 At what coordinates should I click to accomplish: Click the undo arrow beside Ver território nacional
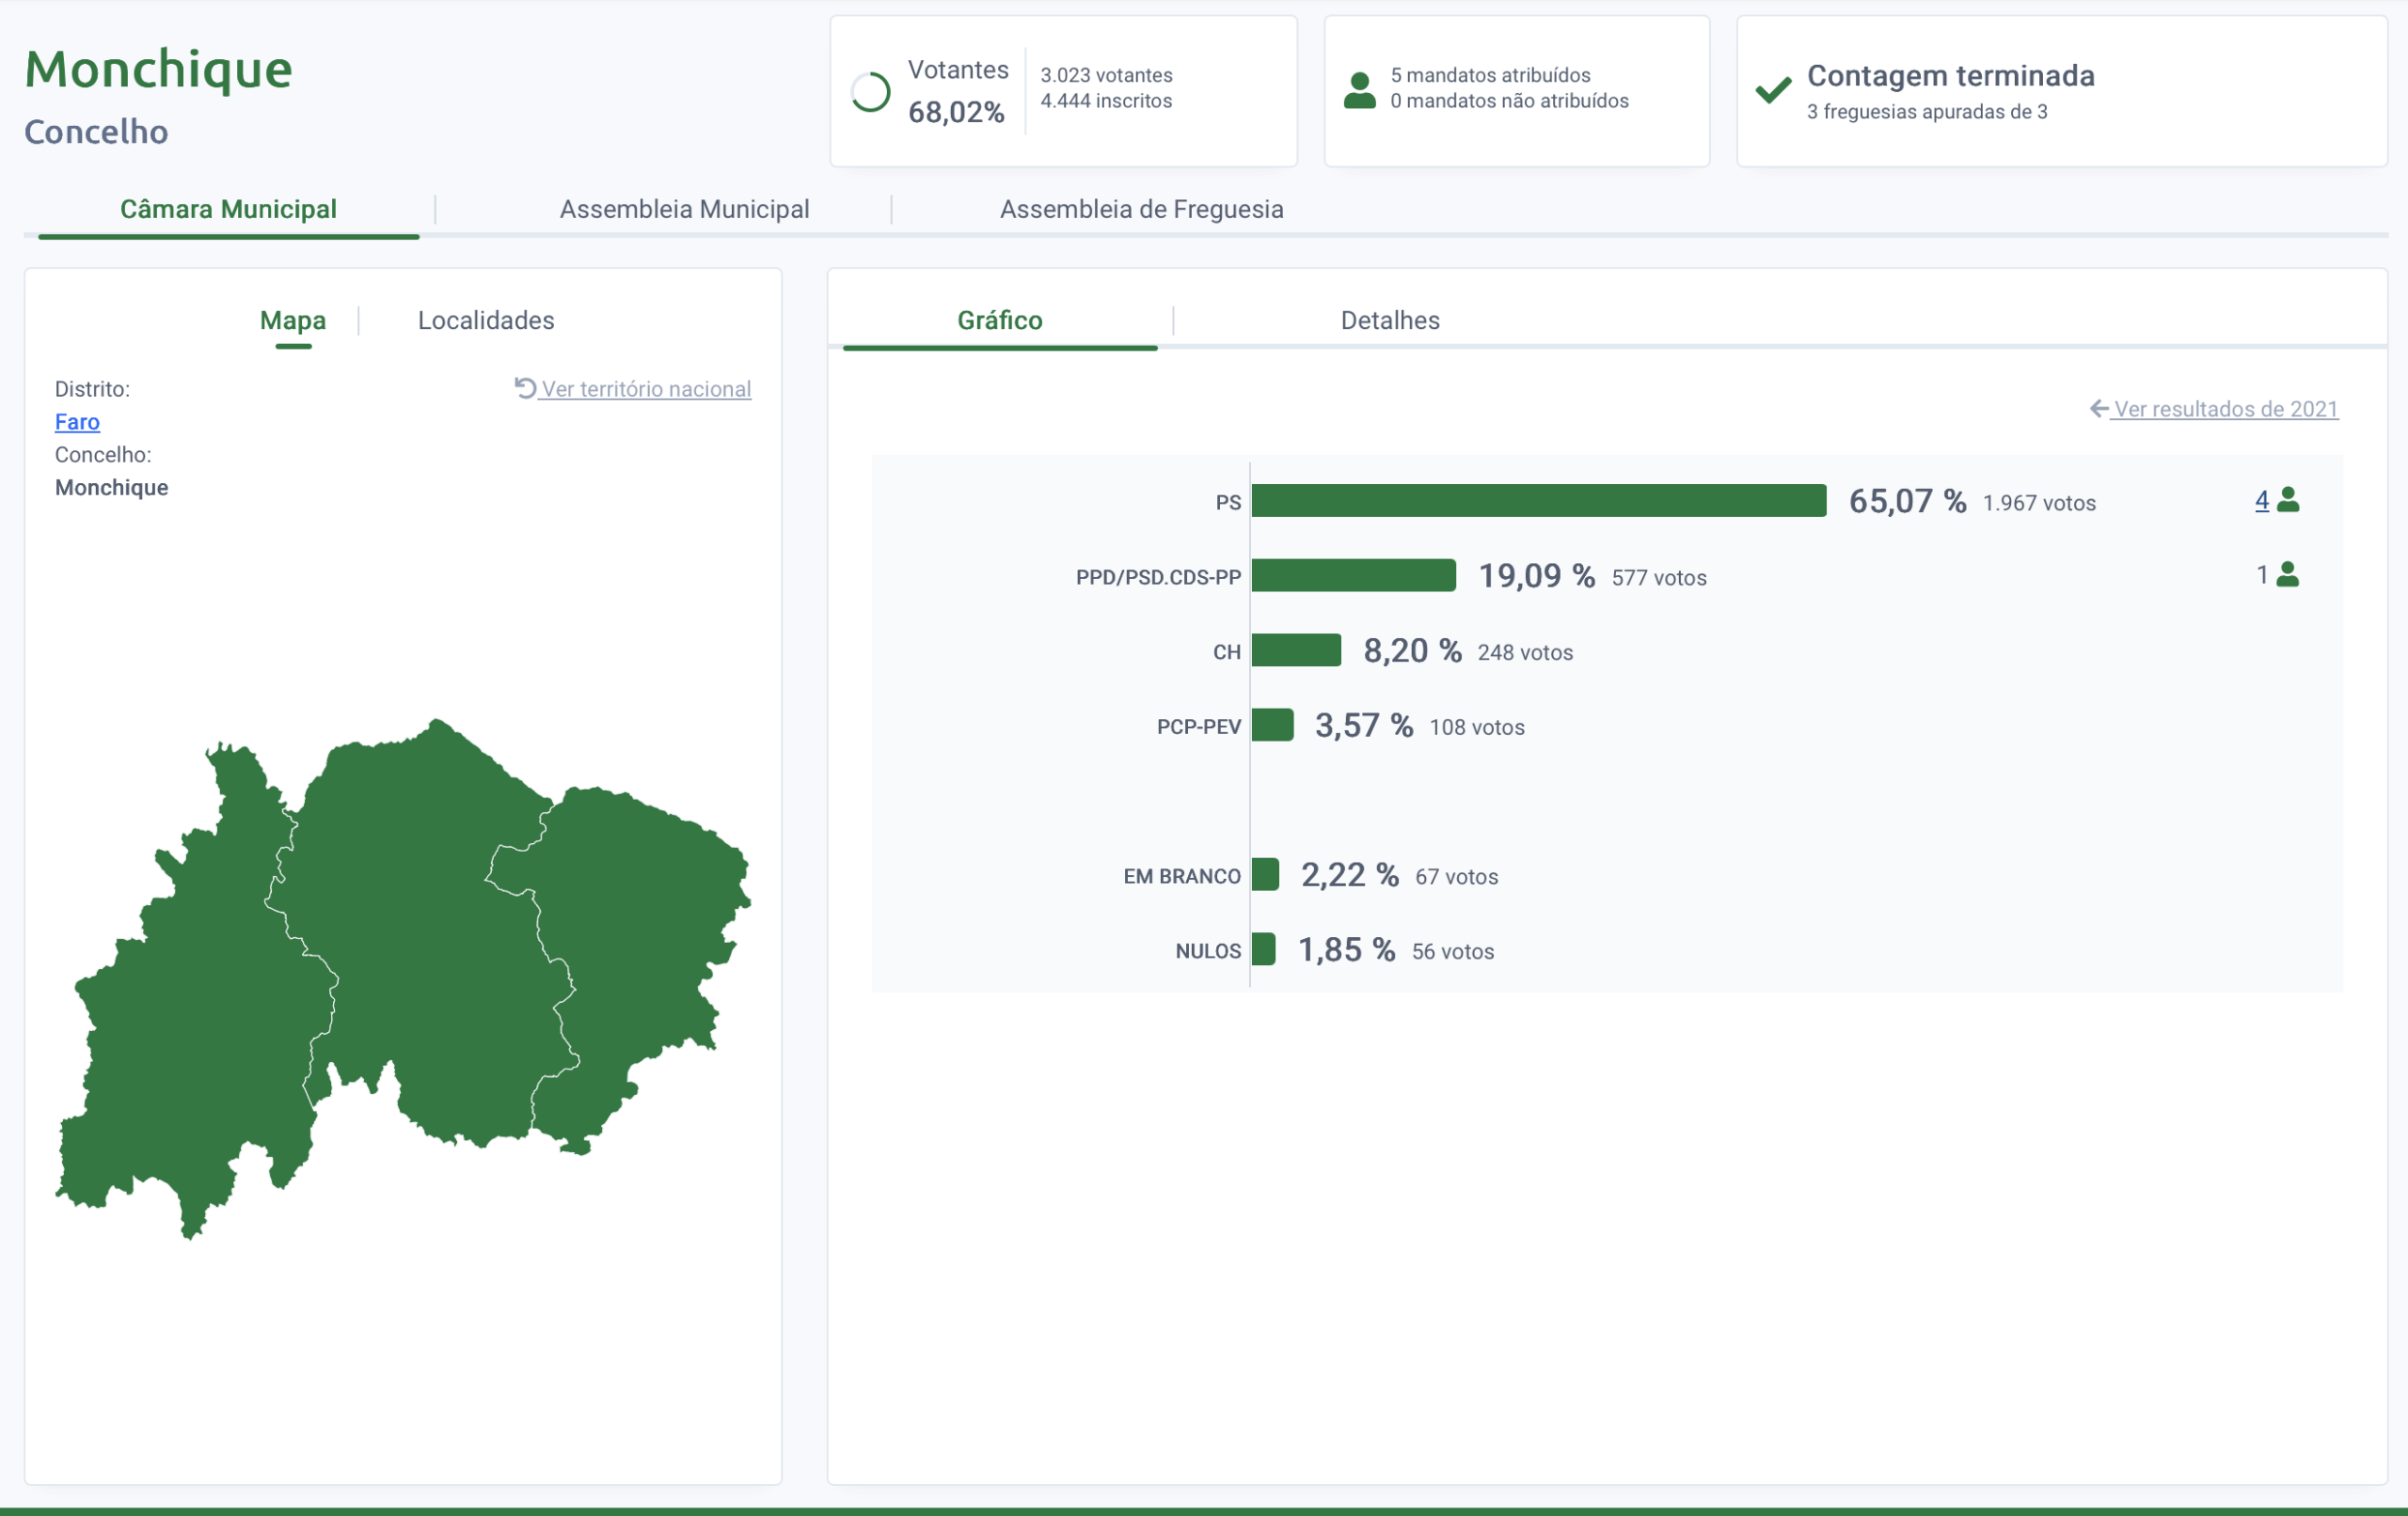coord(525,388)
